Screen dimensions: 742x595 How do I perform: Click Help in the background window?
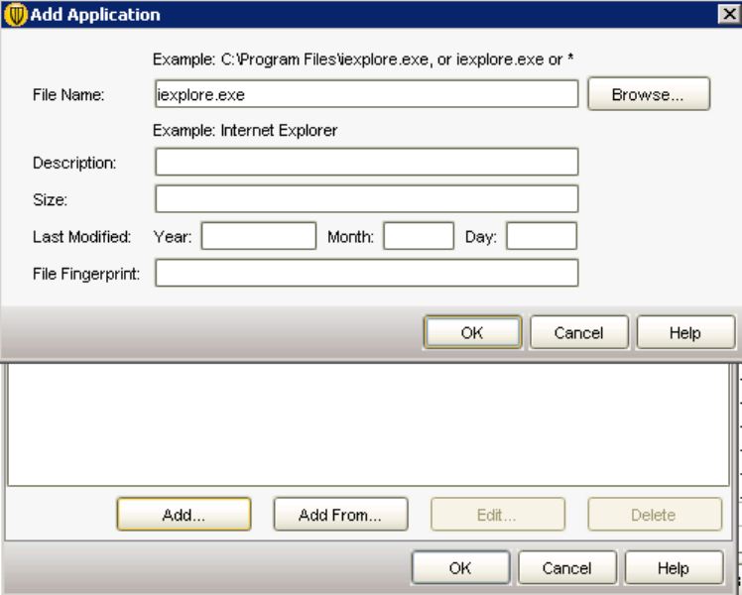pyautogui.click(x=674, y=567)
